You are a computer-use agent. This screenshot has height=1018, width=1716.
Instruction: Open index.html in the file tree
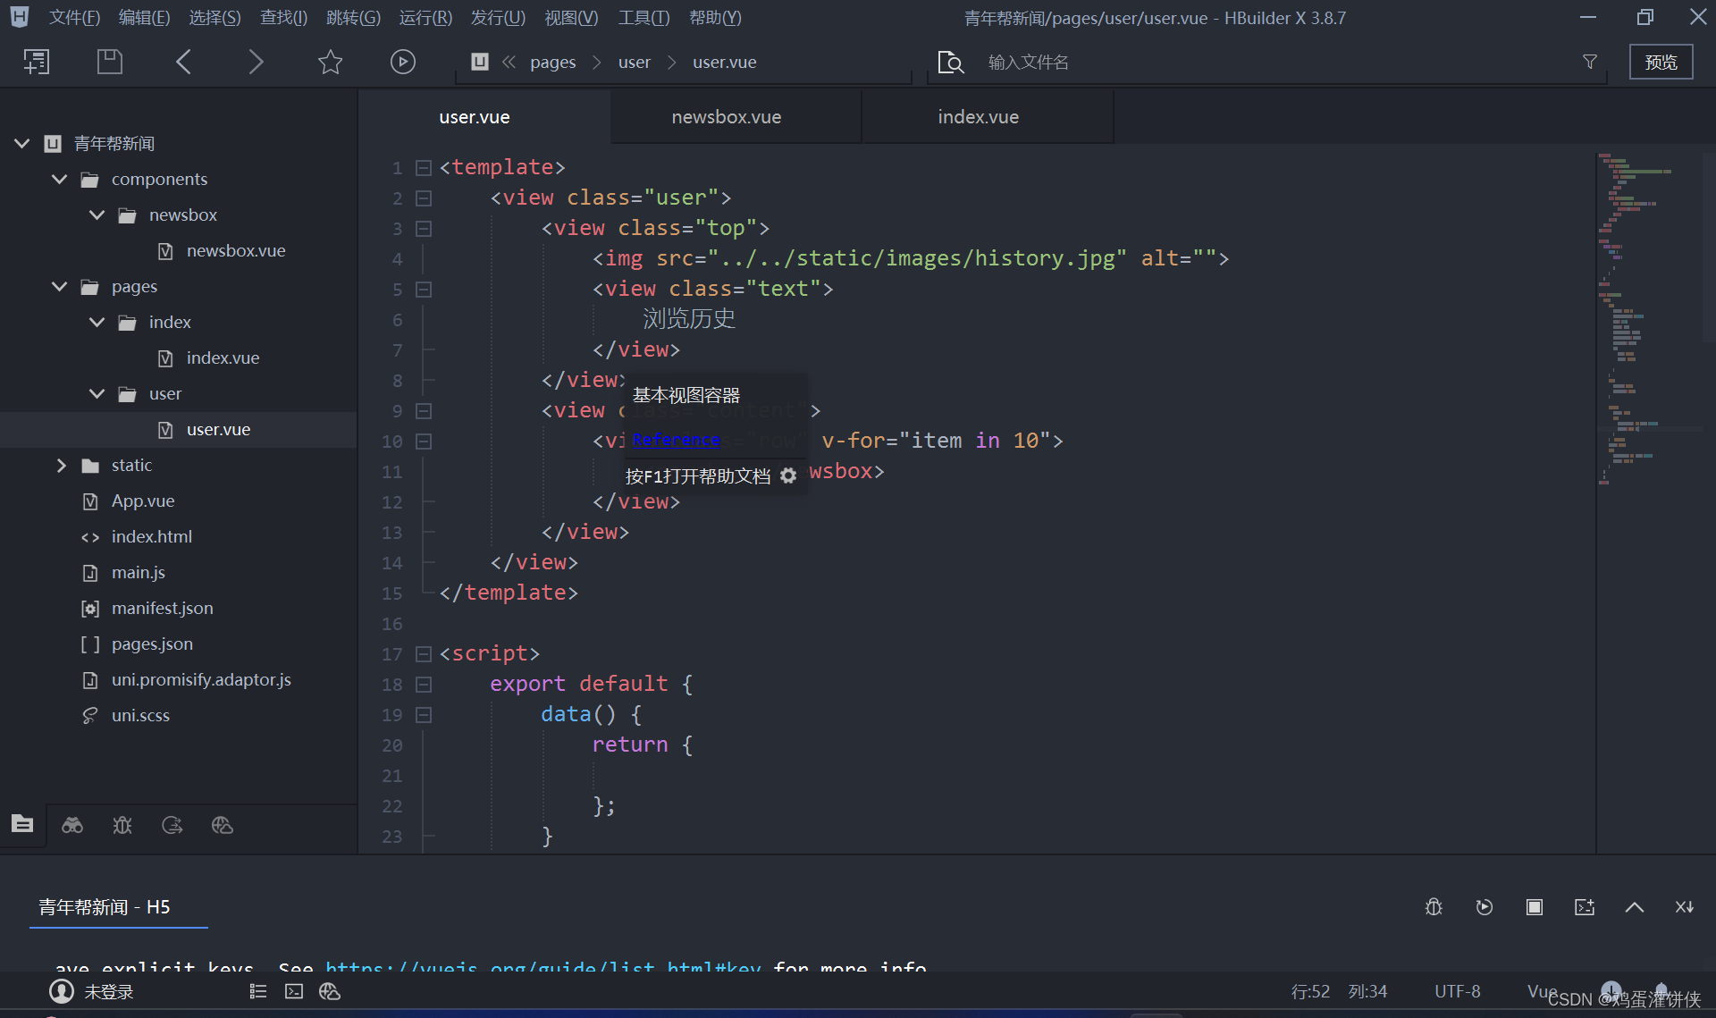coord(151,536)
